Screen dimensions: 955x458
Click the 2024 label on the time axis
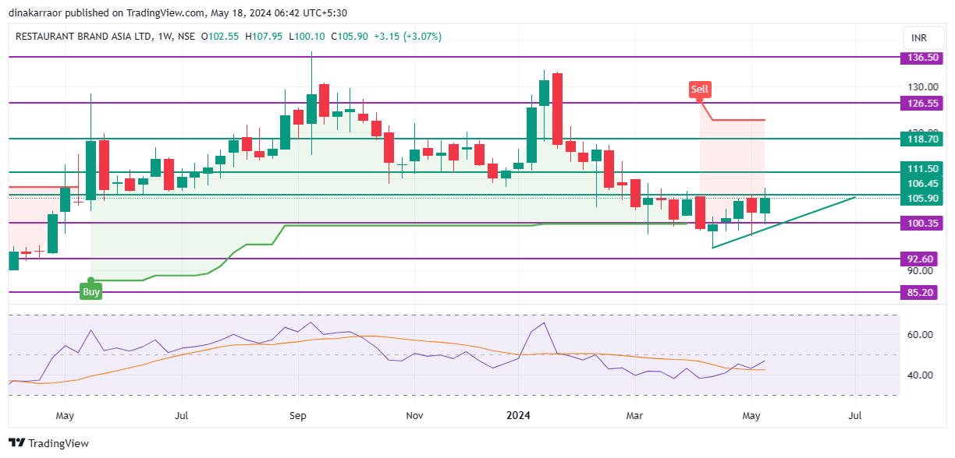517,416
